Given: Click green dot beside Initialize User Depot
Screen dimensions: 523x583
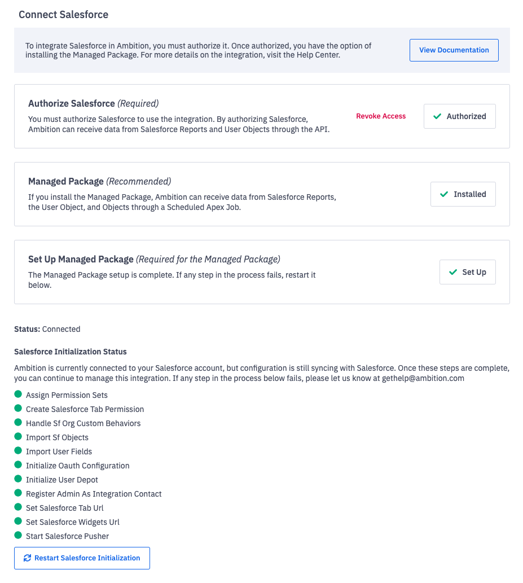Looking at the screenshot, I should (18, 479).
